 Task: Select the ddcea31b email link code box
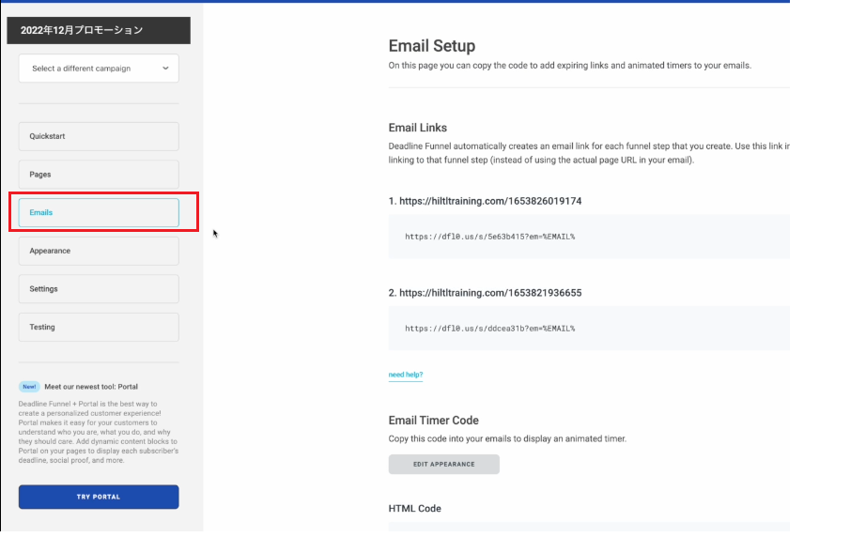click(589, 329)
